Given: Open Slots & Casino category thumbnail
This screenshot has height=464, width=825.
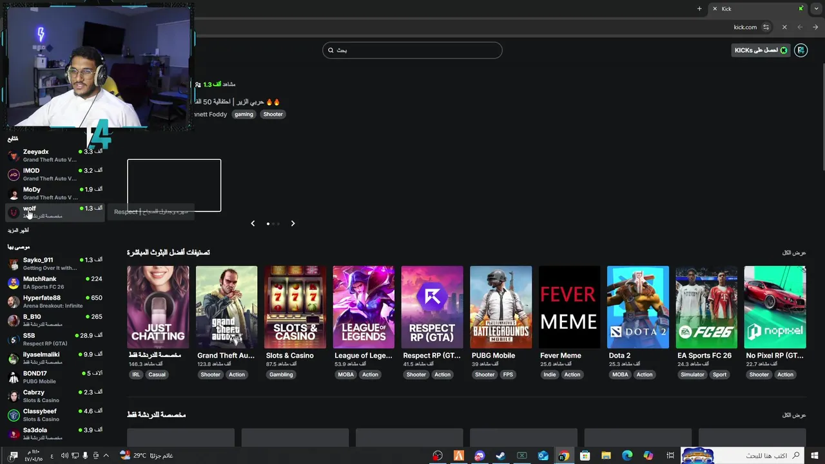Looking at the screenshot, I should 295,307.
